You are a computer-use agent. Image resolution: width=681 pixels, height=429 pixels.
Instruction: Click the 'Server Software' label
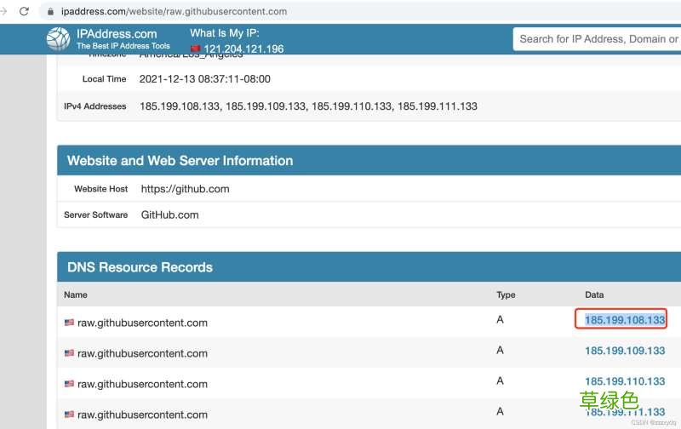95,215
